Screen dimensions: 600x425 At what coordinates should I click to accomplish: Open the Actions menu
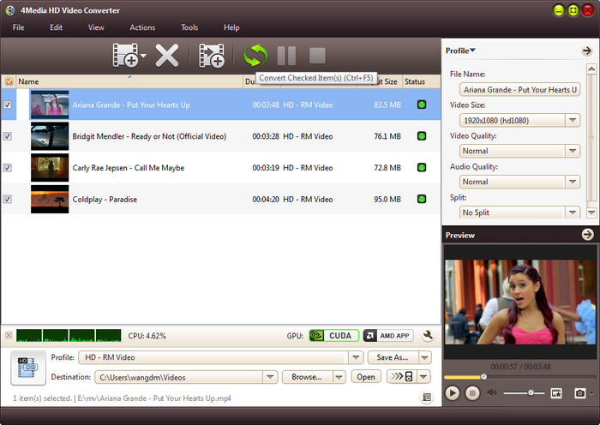click(142, 27)
